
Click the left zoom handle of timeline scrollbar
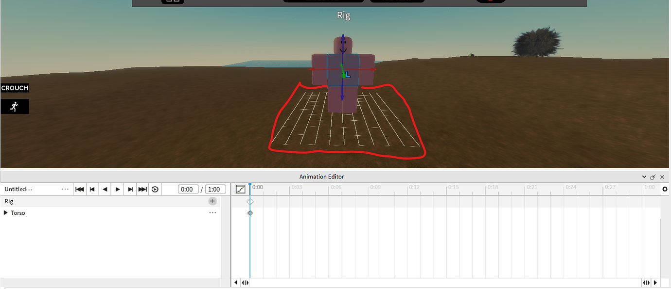pyautogui.click(x=245, y=283)
